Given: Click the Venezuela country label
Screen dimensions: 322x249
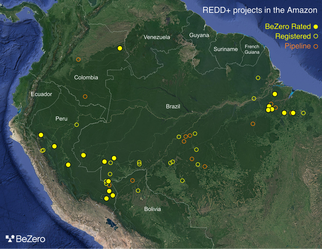Looking at the screenshot, I should (x=157, y=37).
